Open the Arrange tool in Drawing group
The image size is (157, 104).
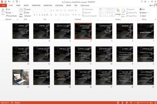pos(118,13)
